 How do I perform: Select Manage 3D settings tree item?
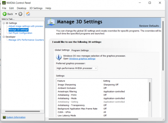(18, 29)
